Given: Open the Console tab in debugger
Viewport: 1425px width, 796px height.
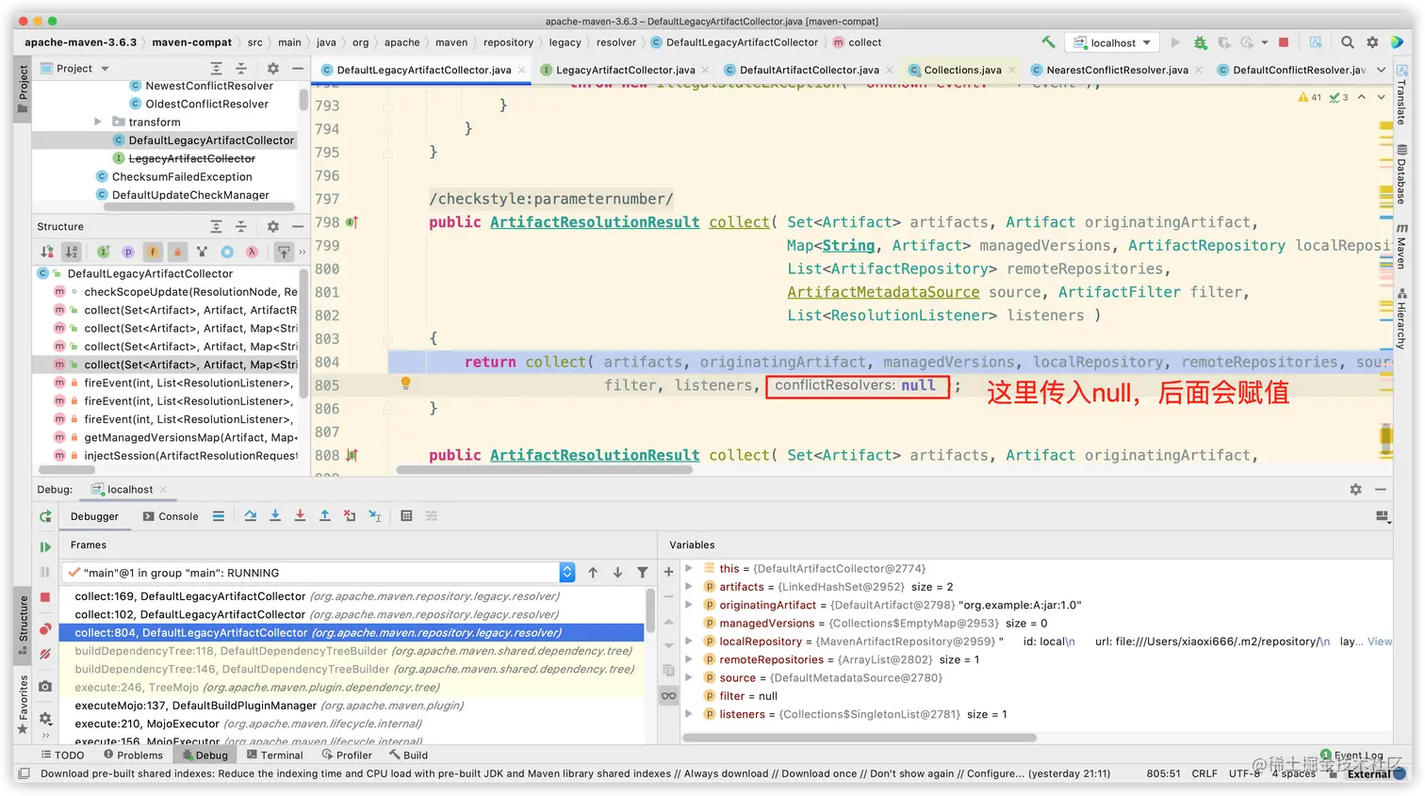Looking at the screenshot, I should pos(171,516).
